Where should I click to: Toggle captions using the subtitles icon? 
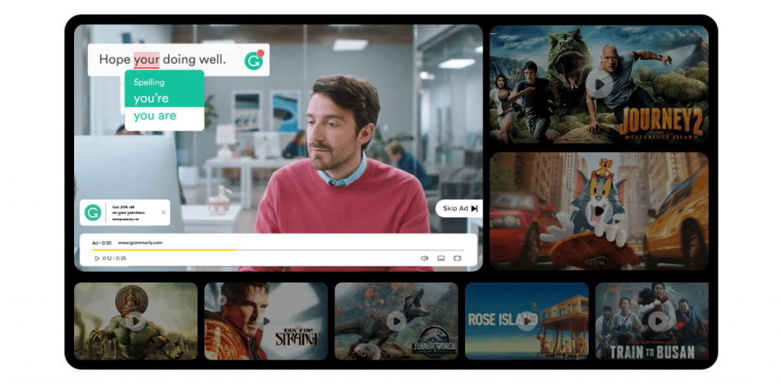[x=441, y=258]
